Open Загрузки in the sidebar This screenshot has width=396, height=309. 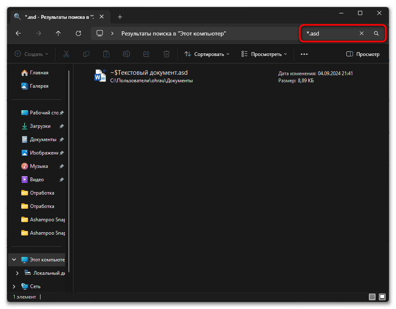(x=40, y=126)
